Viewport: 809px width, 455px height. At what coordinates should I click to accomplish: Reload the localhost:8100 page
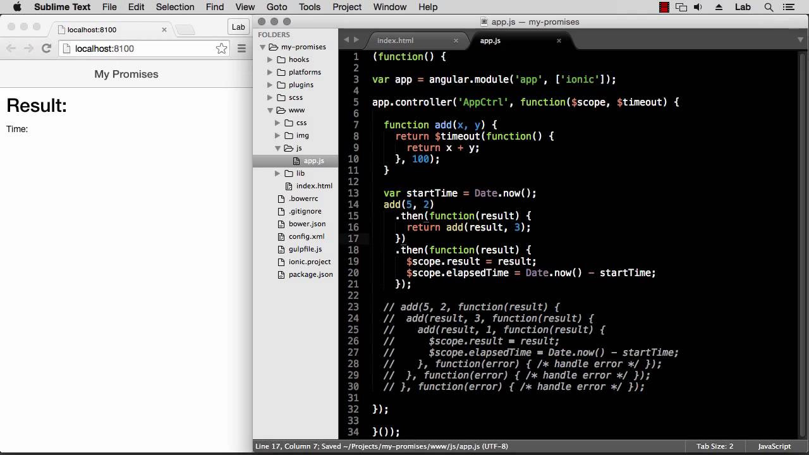pyautogui.click(x=46, y=48)
